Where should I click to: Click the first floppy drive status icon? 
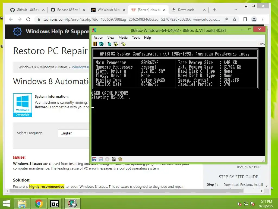pyautogui.click(x=94, y=159)
